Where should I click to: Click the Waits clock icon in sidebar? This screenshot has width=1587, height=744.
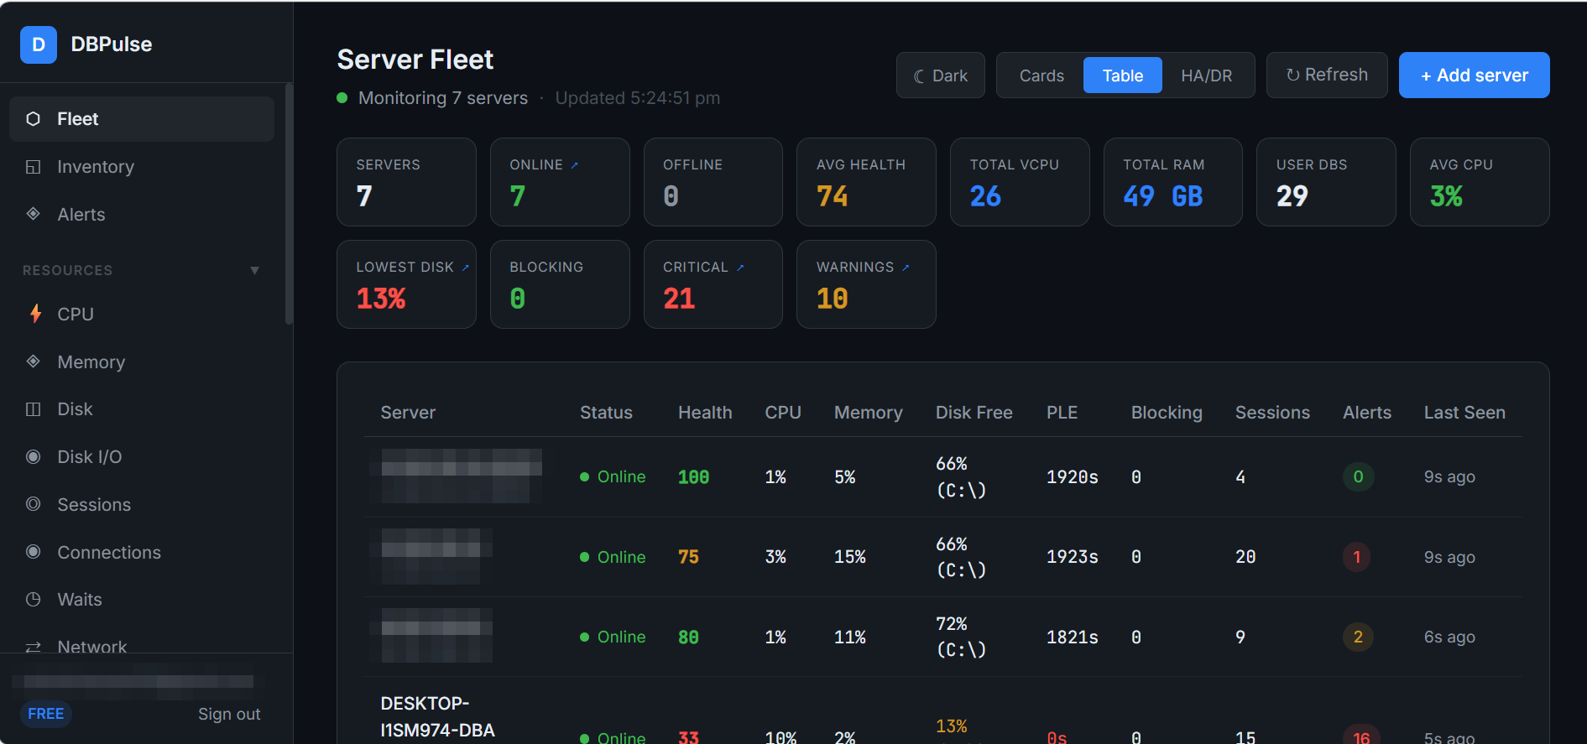click(34, 600)
